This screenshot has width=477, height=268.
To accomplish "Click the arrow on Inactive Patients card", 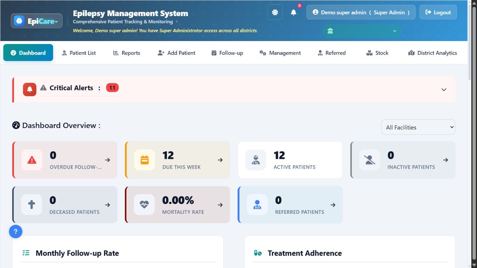I will click(446, 160).
